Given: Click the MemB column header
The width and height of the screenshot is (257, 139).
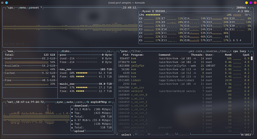Looking at the screenshot, I should pyautogui.click(x=228, y=55).
